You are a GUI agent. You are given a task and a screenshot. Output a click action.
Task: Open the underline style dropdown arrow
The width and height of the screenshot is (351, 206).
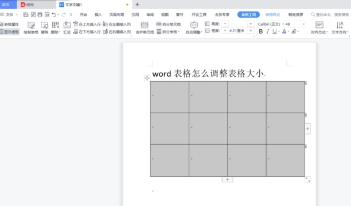click(x=279, y=31)
